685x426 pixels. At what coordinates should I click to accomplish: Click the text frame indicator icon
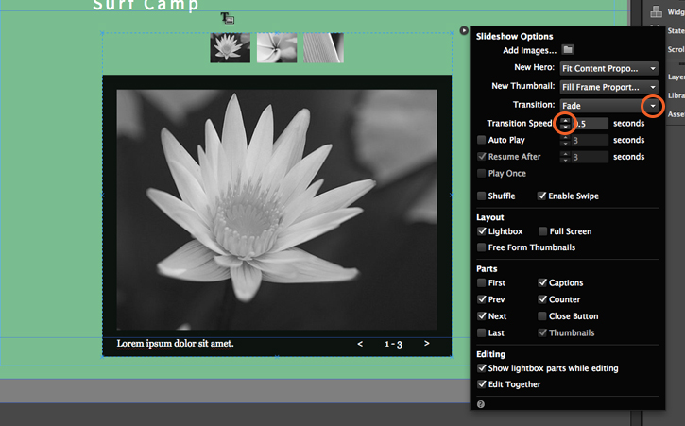pos(227,18)
